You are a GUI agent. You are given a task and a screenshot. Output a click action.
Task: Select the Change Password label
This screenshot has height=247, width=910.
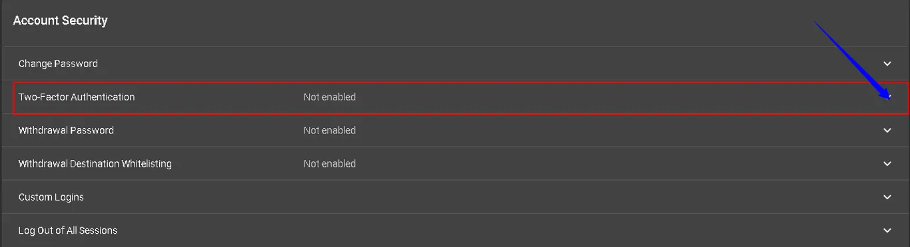coord(58,64)
